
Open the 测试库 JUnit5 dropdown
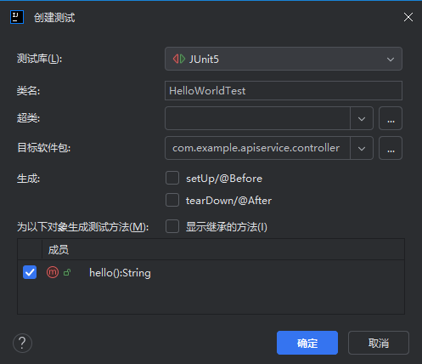[284, 59]
